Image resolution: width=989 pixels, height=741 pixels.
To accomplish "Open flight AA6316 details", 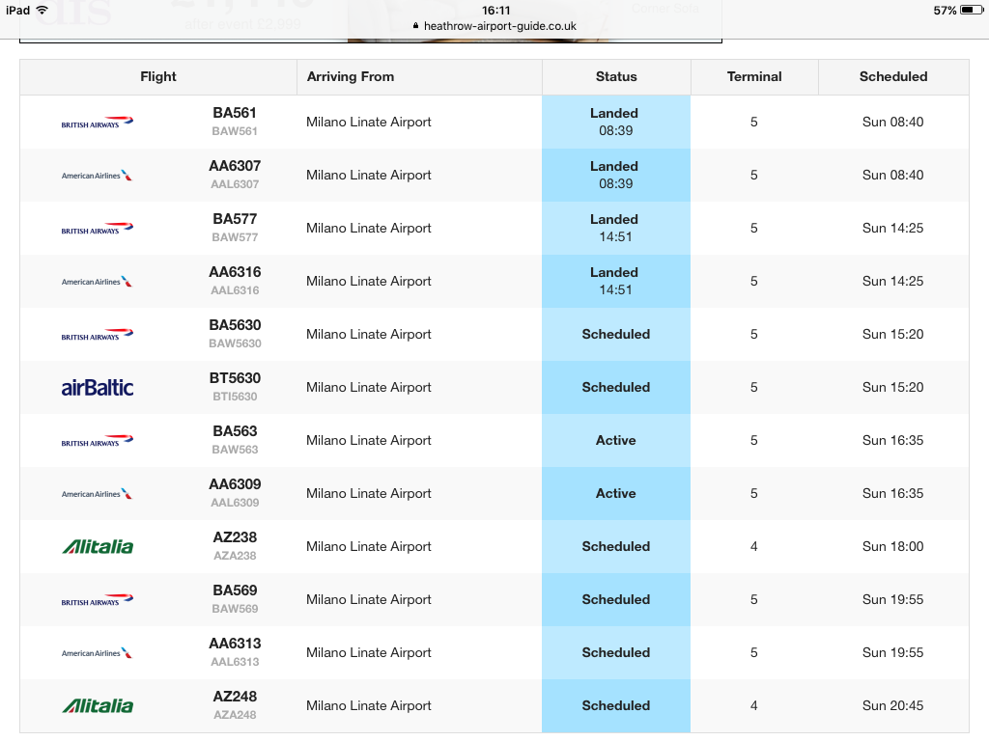I will (235, 271).
